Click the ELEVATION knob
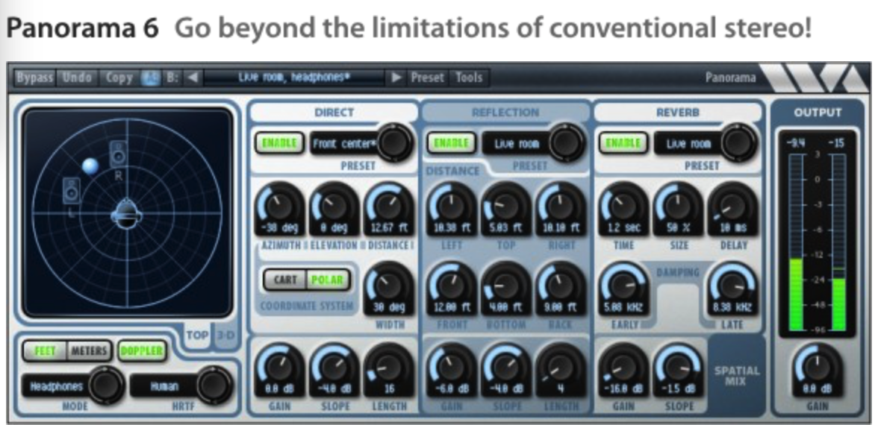The width and height of the screenshot is (878, 425). coord(334,207)
